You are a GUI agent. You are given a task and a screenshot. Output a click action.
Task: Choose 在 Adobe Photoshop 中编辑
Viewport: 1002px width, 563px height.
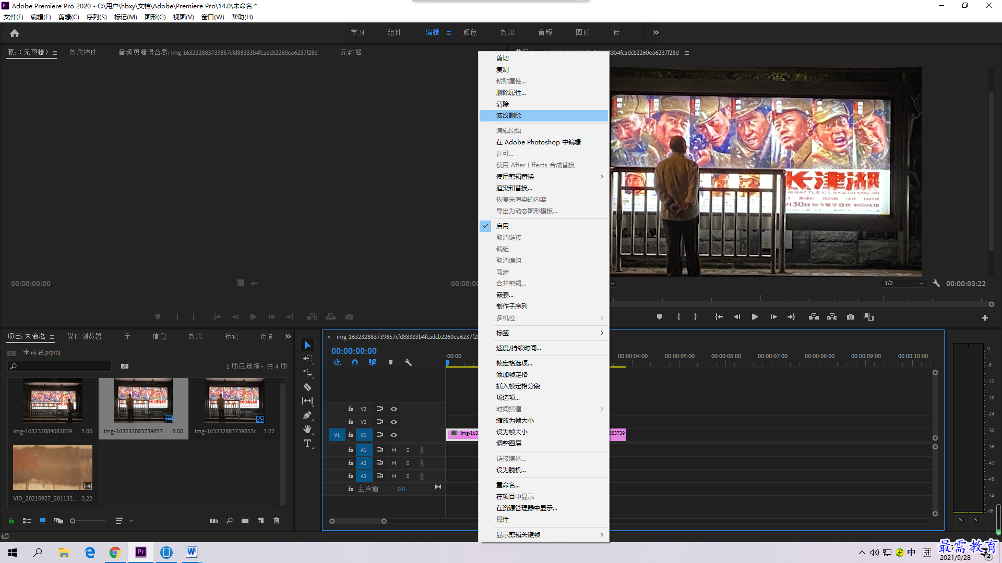coord(544,142)
